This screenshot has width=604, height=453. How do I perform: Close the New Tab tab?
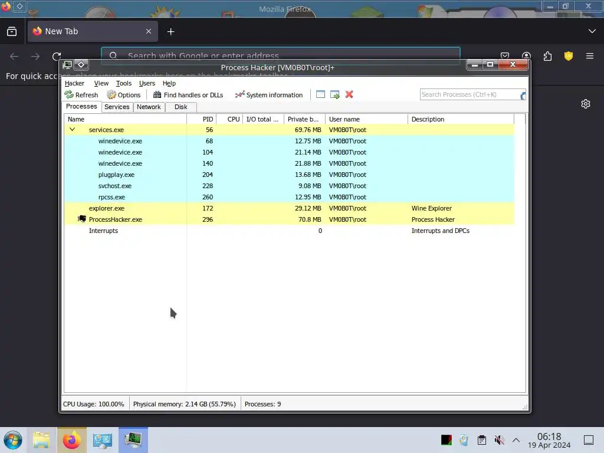click(149, 31)
